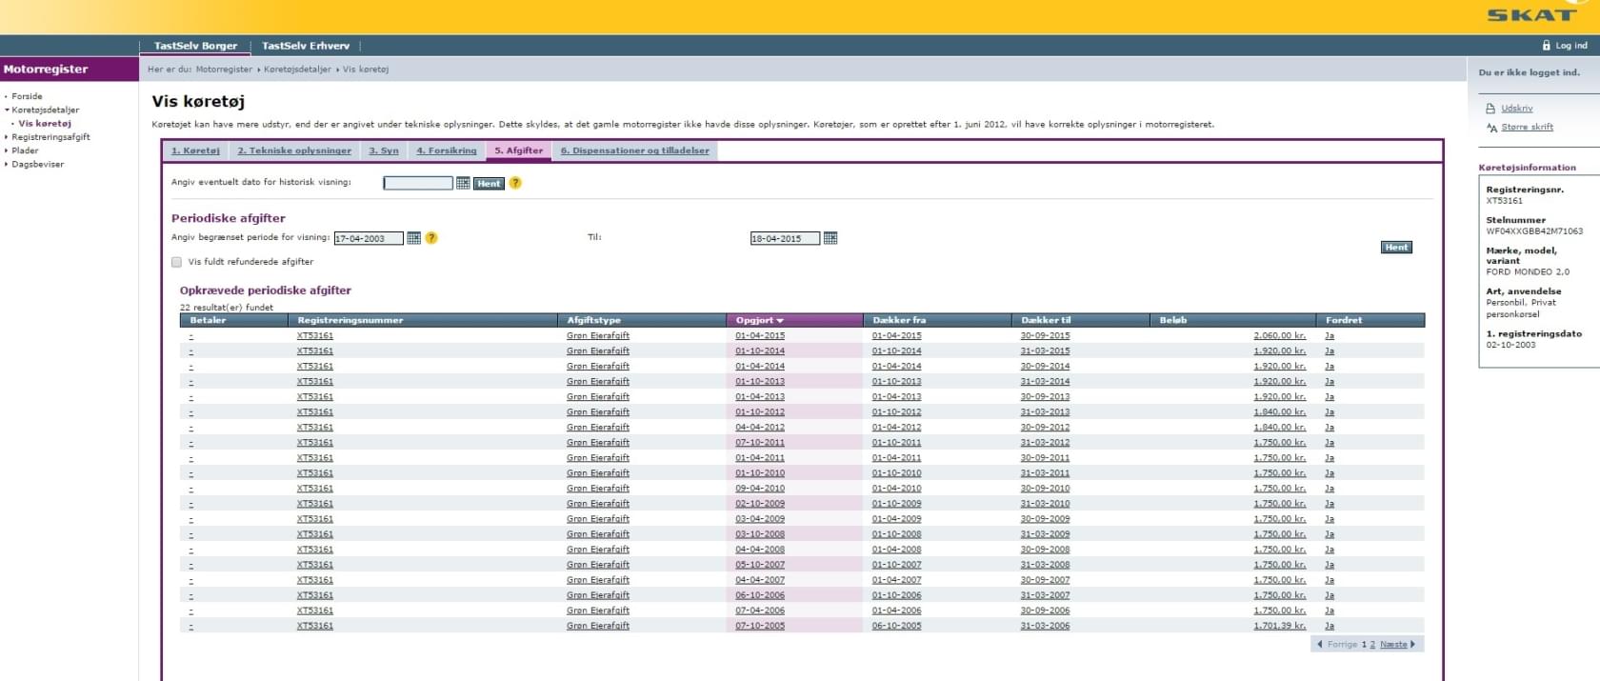Go to next results page via Næste

pyautogui.click(x=1393, y=645)
